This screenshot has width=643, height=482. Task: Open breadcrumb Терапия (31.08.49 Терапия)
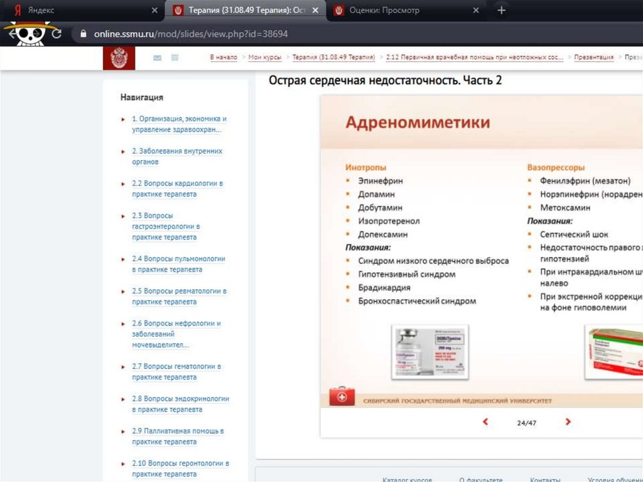pyautogui.click(x=333, y=57)
